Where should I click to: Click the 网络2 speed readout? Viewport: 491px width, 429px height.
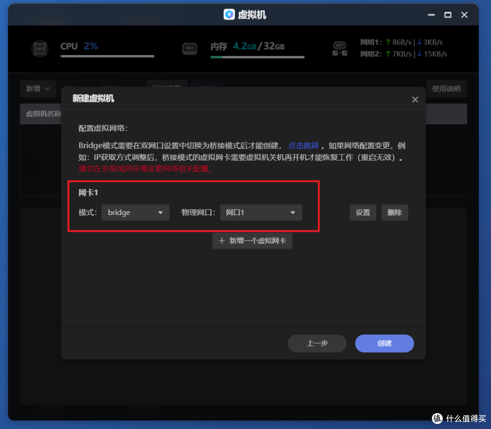tap(403, 54)
